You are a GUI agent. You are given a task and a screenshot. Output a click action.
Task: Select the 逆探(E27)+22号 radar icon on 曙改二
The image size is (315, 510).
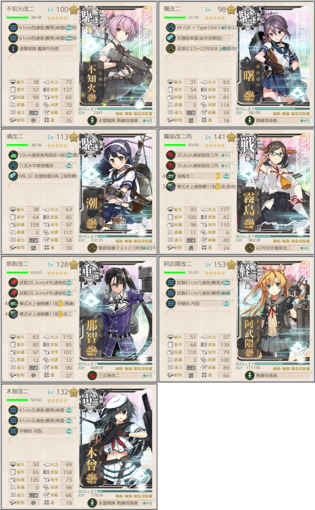click(x=171, y=48)
